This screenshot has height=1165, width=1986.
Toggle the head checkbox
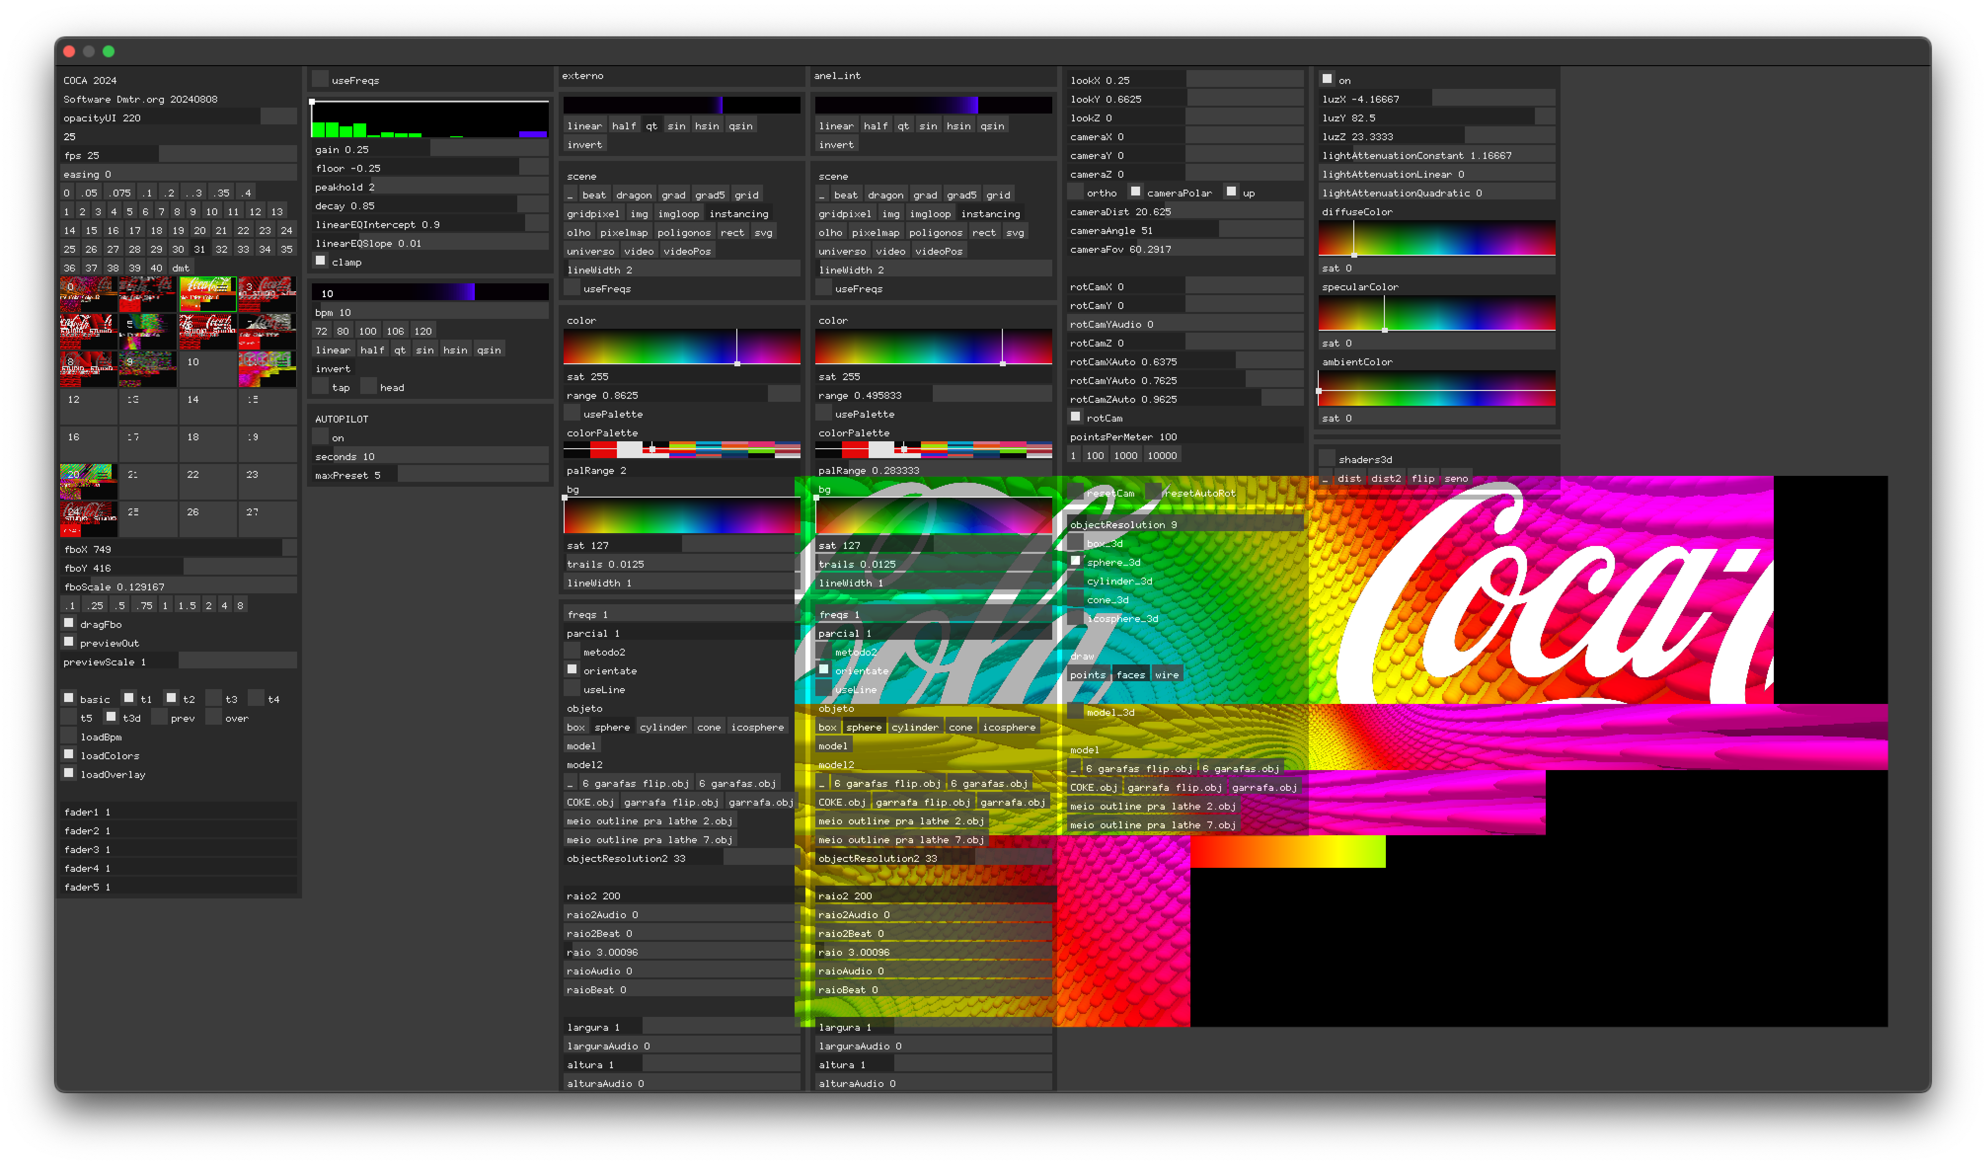368,386
